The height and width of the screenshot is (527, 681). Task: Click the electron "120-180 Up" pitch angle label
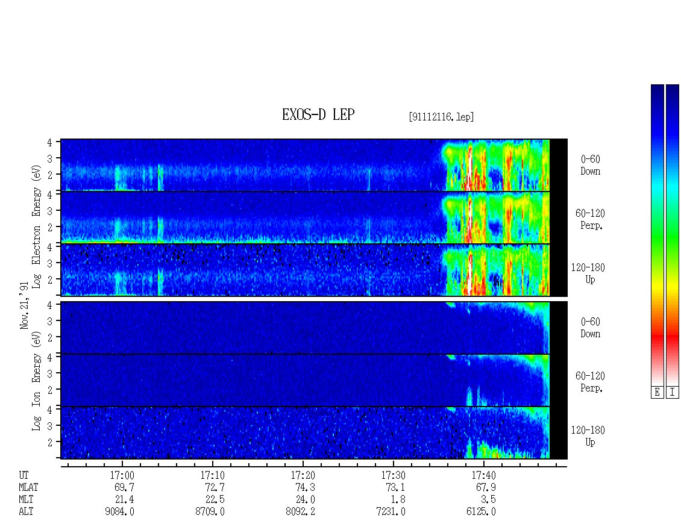point(588,274)
